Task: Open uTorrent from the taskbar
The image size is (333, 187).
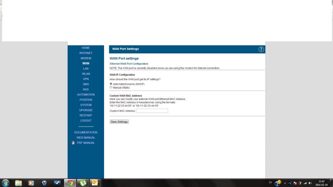Action: click(x=83, y=183)
